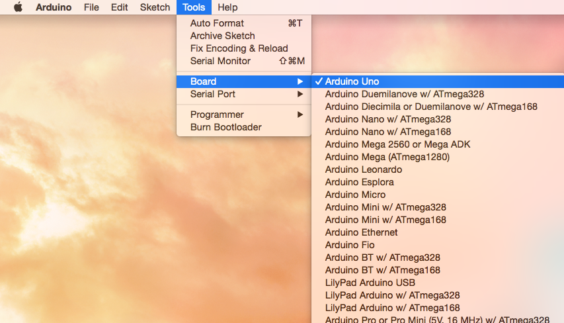
Task: Select the checked Arduino Uno board
Action: [x=438, y=81]
